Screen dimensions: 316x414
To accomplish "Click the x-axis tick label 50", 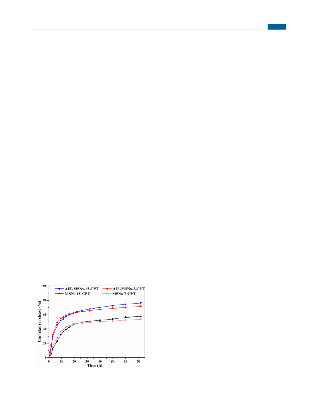I will (113, 362).
